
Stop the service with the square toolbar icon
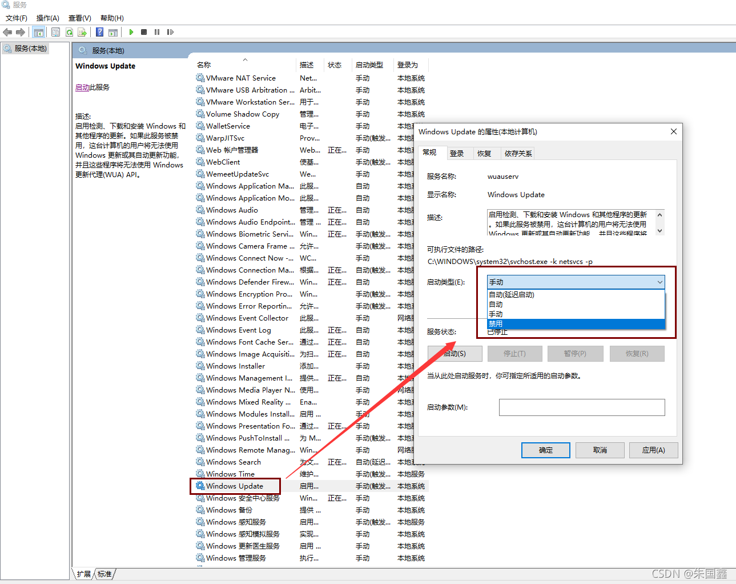(x=144, y=32)
